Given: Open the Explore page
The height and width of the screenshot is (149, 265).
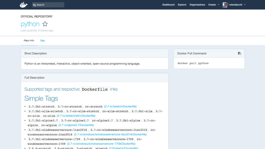Looking at the screenshot, I should pyautogui.click(x=182, y=5).
